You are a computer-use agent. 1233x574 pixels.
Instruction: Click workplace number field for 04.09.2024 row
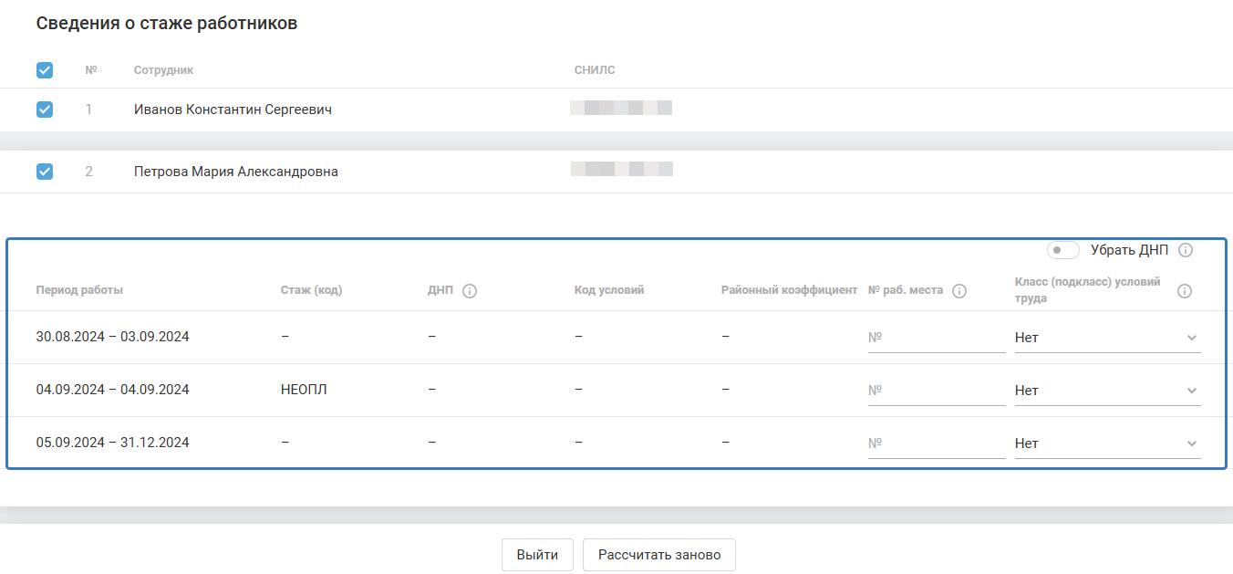click(936, 391)
